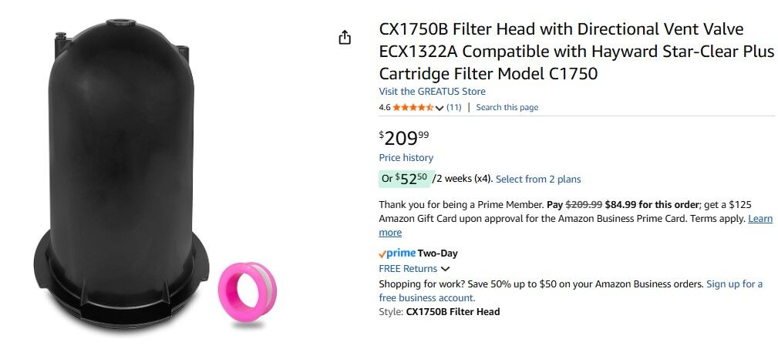Visit the GREATUS Store link
Viewport: 778px width, 359px height.
coord(432,92)
